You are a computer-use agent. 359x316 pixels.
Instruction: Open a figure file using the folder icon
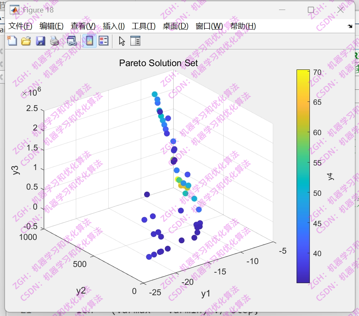pos(25,40)
